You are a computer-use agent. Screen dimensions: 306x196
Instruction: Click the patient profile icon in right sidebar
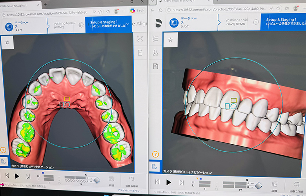155,53
